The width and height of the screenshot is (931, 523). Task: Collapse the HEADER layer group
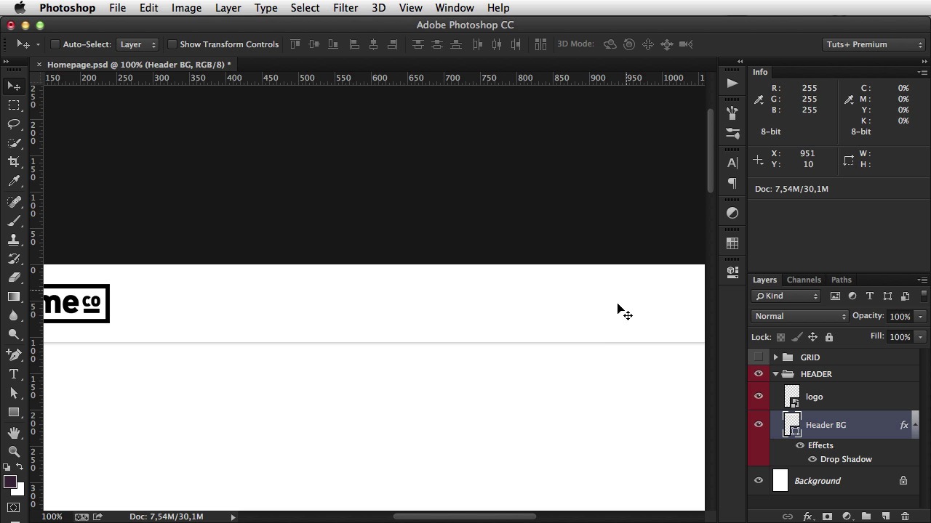(x=775, y=374)
